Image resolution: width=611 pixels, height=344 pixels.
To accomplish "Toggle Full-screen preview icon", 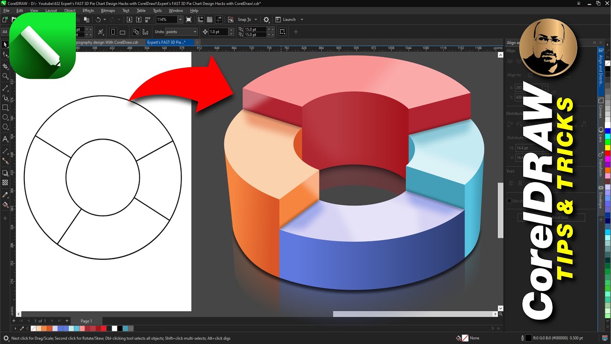I will click(x=189, y=20).
